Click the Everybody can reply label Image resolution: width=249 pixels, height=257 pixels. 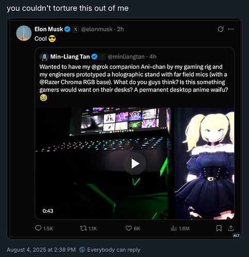[114, 250]
